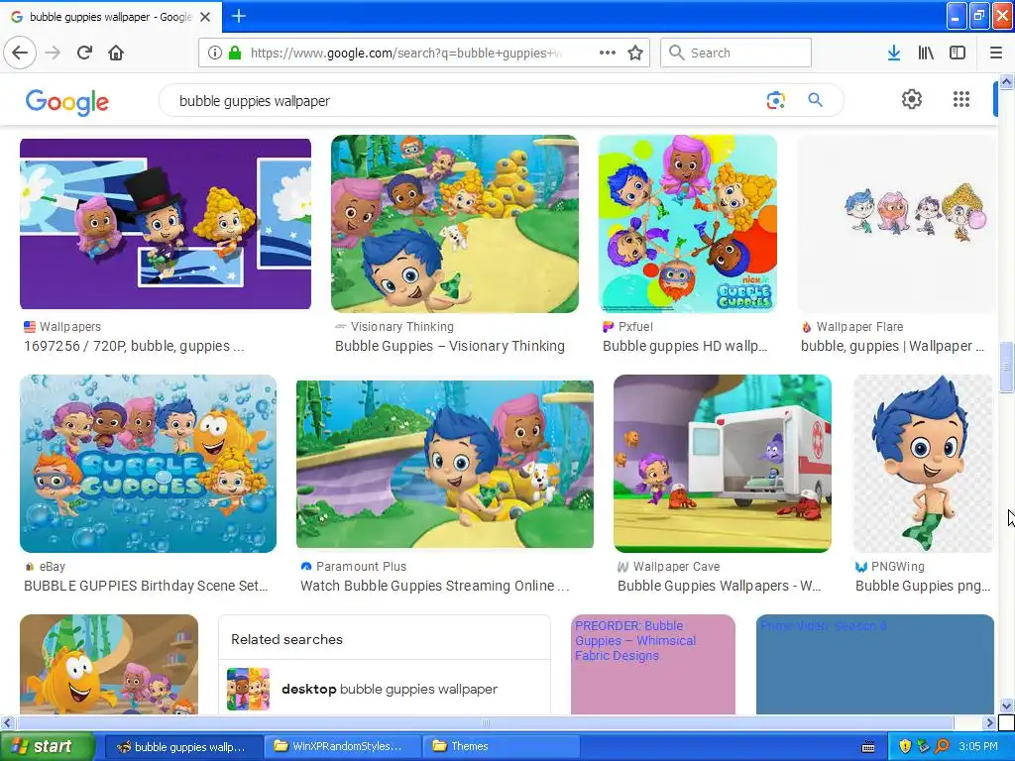
Task: Open the Firefox home page
Action: [116, 54]
